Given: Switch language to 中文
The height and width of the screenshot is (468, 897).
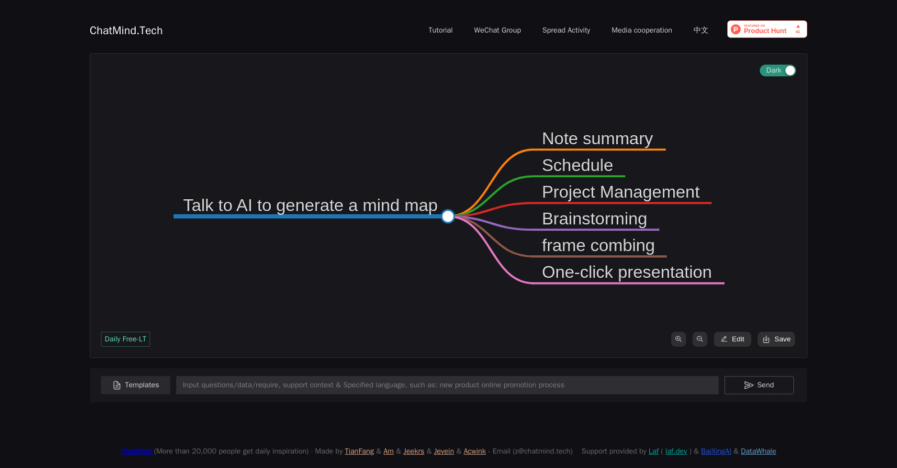Looking at the screenshot, I should 701,30.
